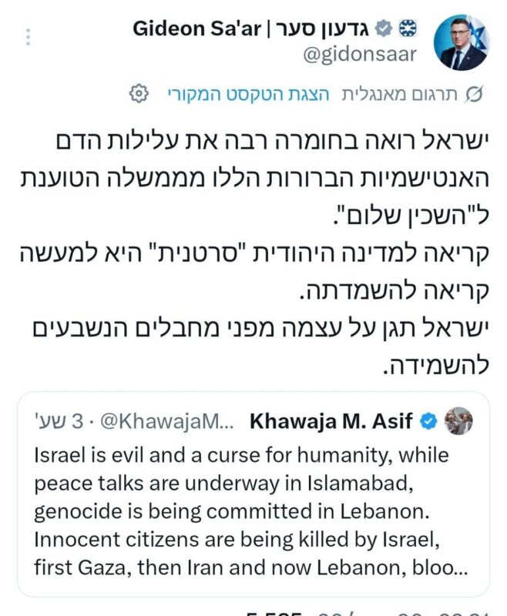
Task: Open the three-dot more options menu
Action: [28, 36]
